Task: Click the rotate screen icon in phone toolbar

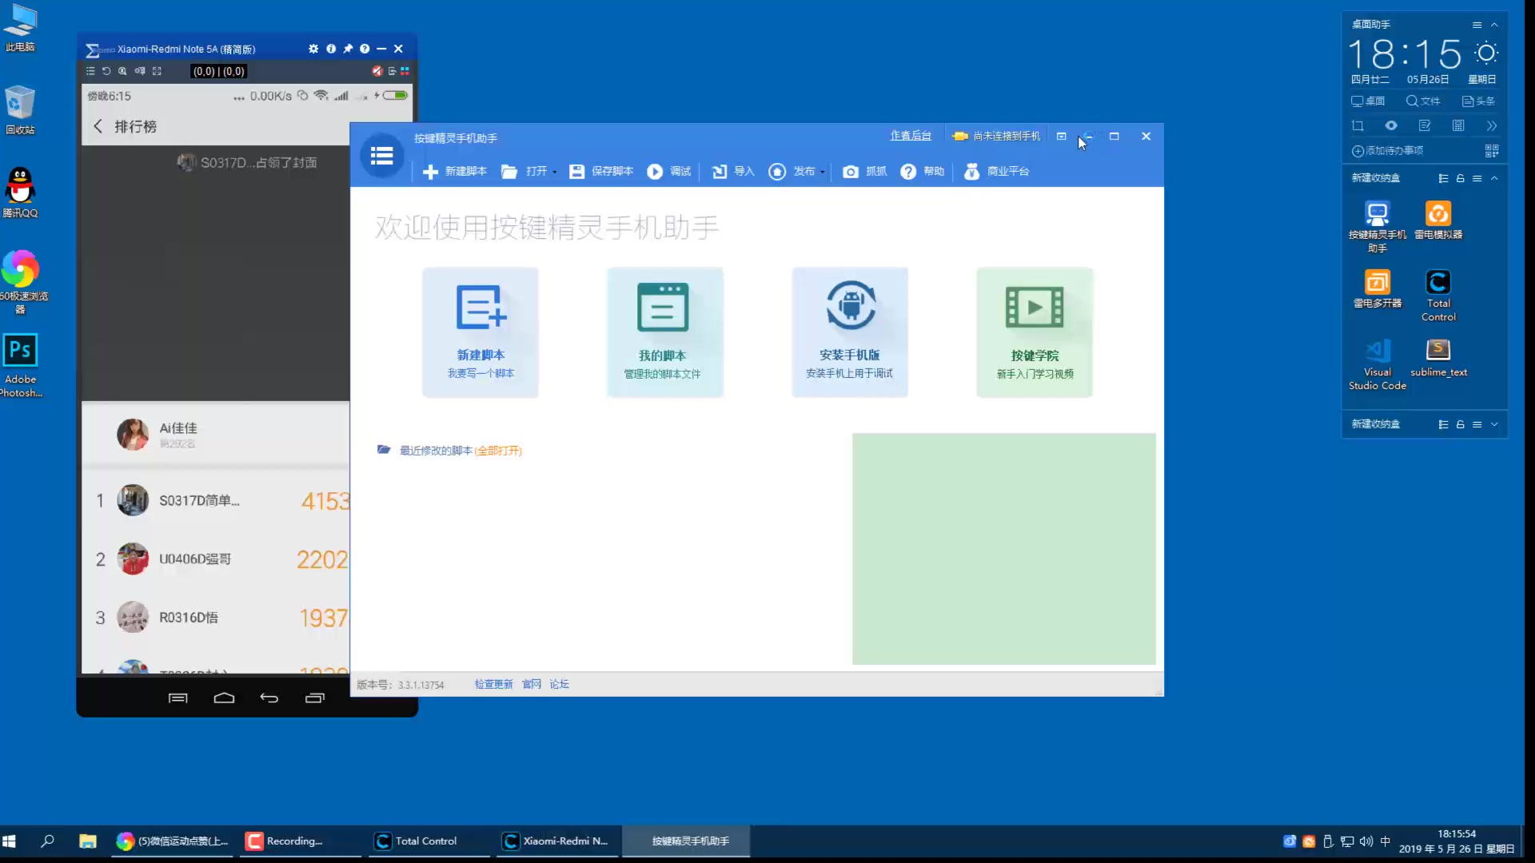Action: 106,71
